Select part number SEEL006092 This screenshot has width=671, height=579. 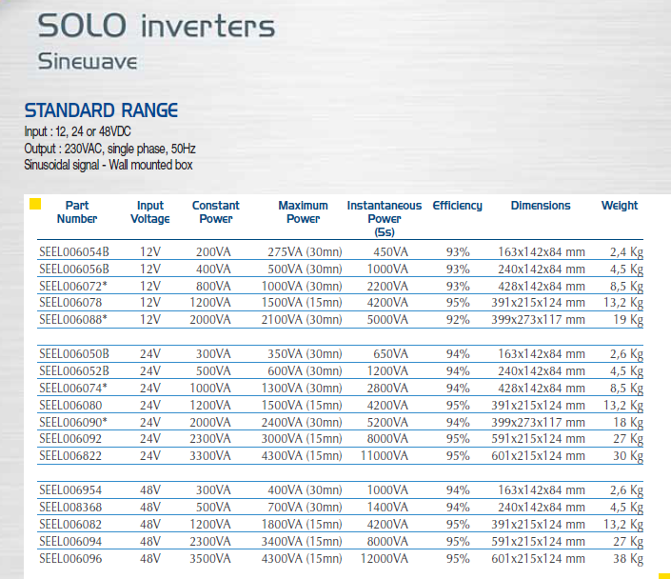pos(70,438)
